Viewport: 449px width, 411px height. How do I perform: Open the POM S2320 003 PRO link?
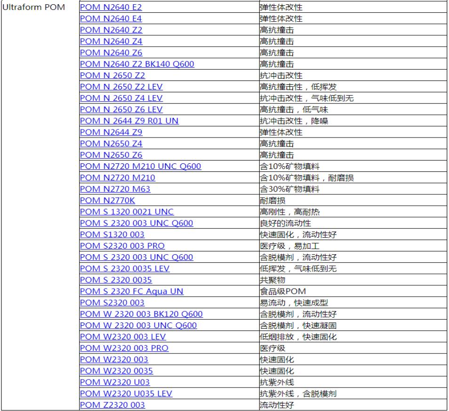click(x=122, y=246)
